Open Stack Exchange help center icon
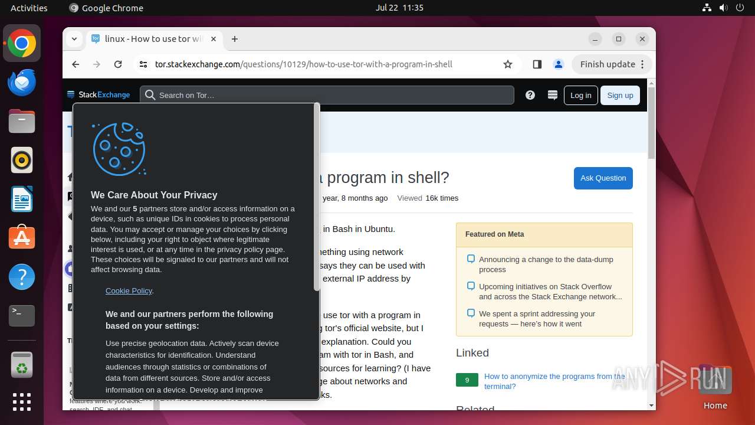This screenshot has height=425, width=755. point(530,95)
